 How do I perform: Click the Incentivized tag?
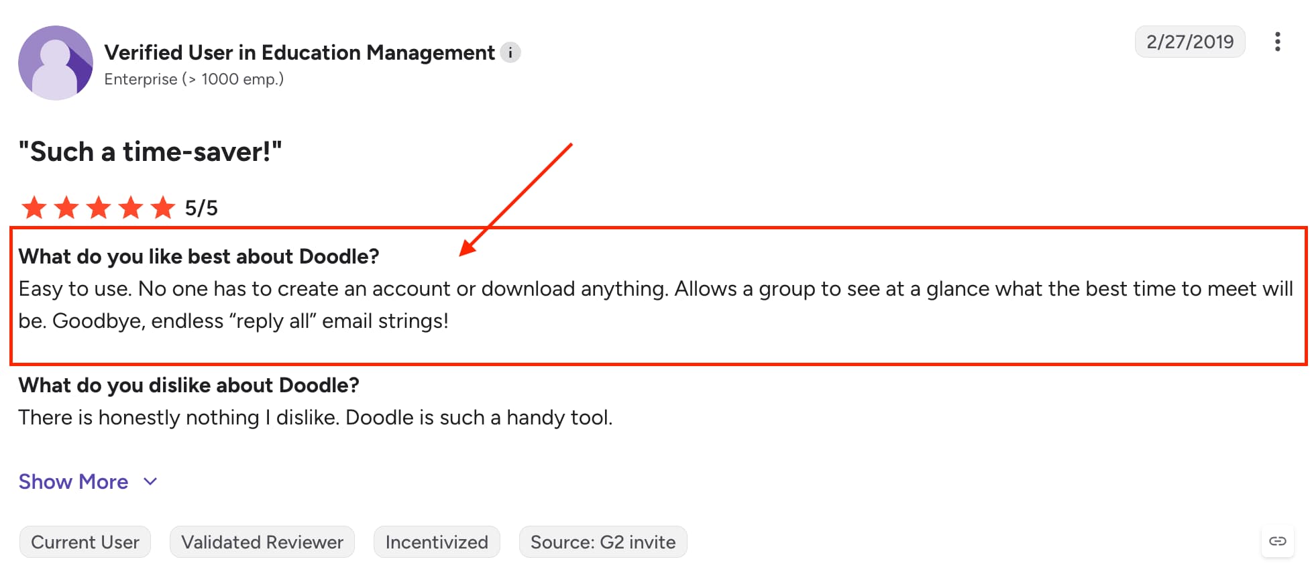pos(437,542)
